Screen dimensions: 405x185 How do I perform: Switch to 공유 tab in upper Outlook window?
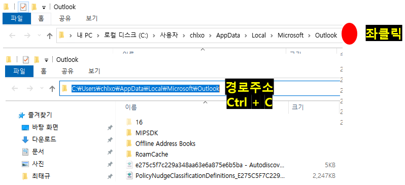point(65,19)
